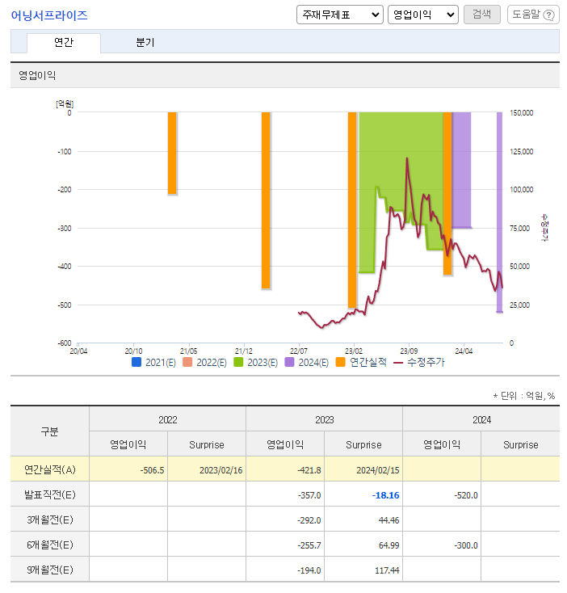Click the 44.46 surprise value
The width and height of the screenshot is (567, 593).
tap(388, 520)
